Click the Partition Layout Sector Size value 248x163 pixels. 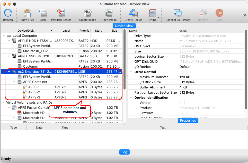tap(187, 93)
